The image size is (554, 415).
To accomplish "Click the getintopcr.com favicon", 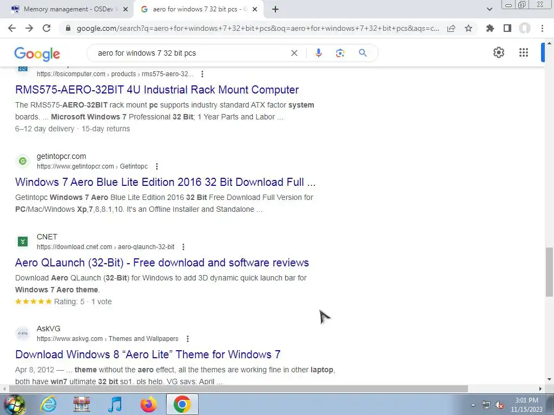I will (23, 161).
